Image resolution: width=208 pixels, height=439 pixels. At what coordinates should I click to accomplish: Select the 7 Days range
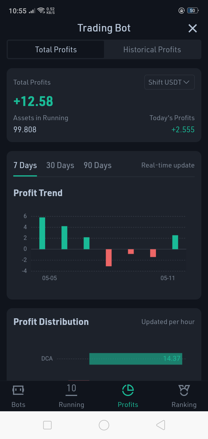25,165
